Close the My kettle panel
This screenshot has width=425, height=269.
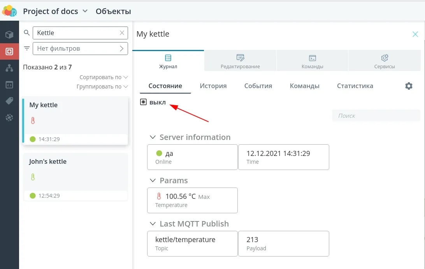[415, 34]
